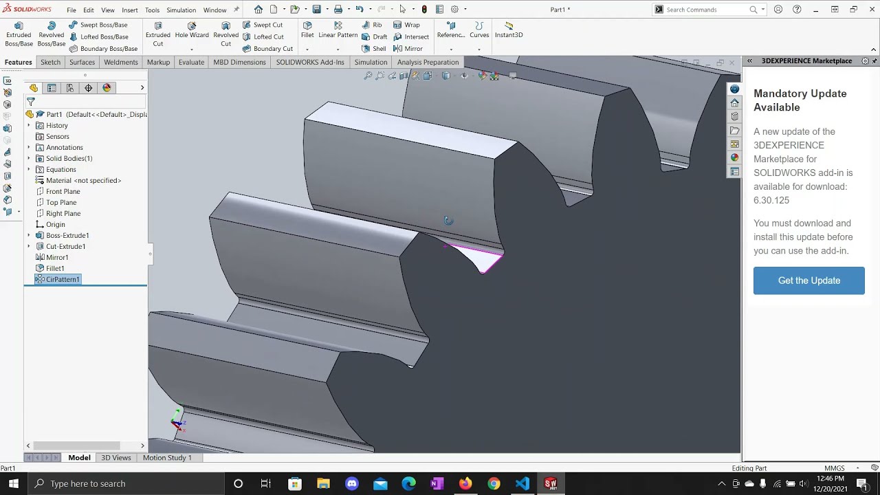Screen dimensions: 880x495
Task: Open the File Explorer task pane tab
Action: pyautogui.click(x=735, y=130)
